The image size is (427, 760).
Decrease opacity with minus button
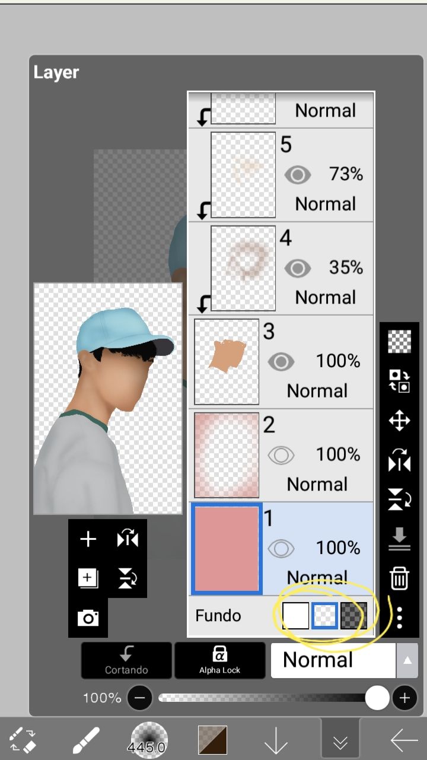click(x=139, y=698)
